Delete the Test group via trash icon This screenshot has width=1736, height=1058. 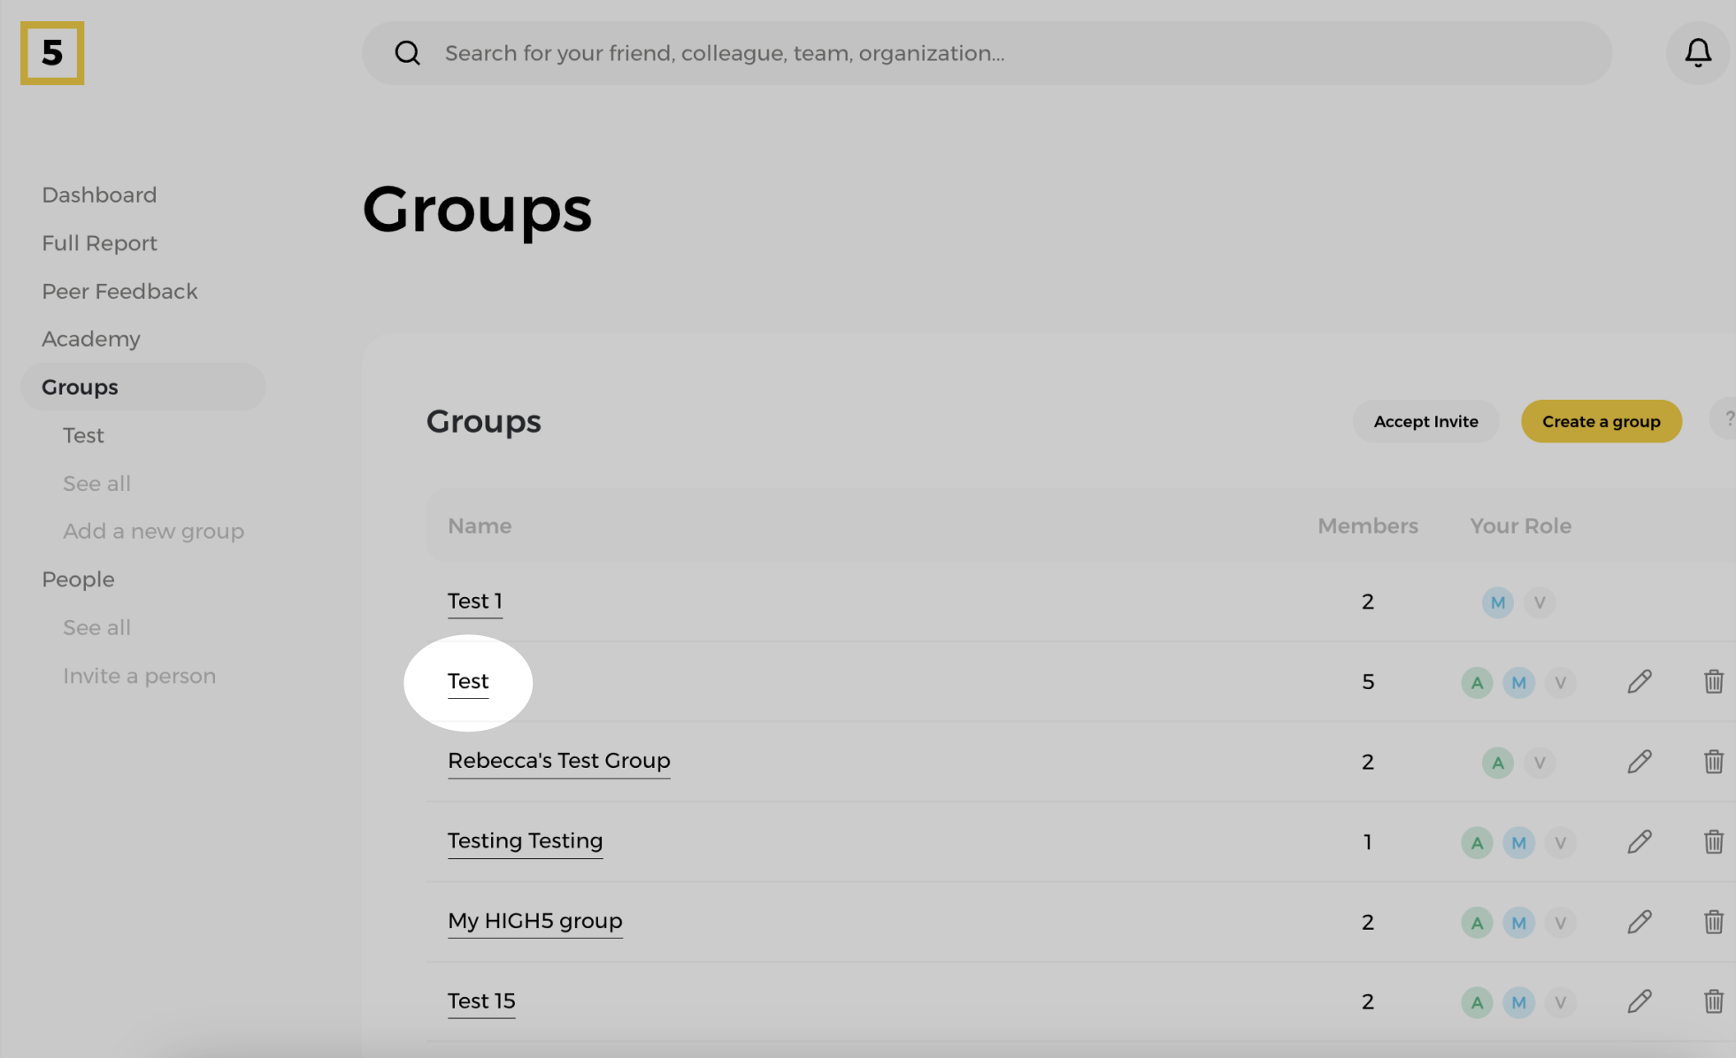click(x=1713, y=682)
